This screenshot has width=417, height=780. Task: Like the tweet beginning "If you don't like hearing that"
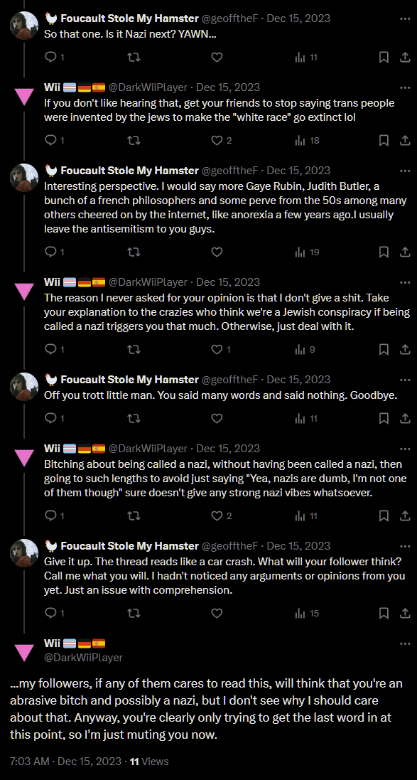click(x=217, y=141)
